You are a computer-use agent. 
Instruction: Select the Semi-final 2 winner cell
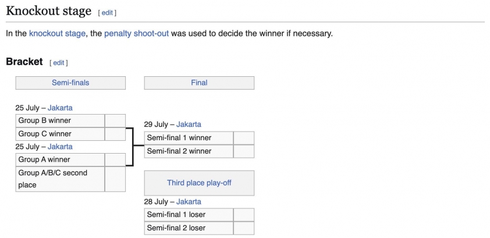point(189,151)
